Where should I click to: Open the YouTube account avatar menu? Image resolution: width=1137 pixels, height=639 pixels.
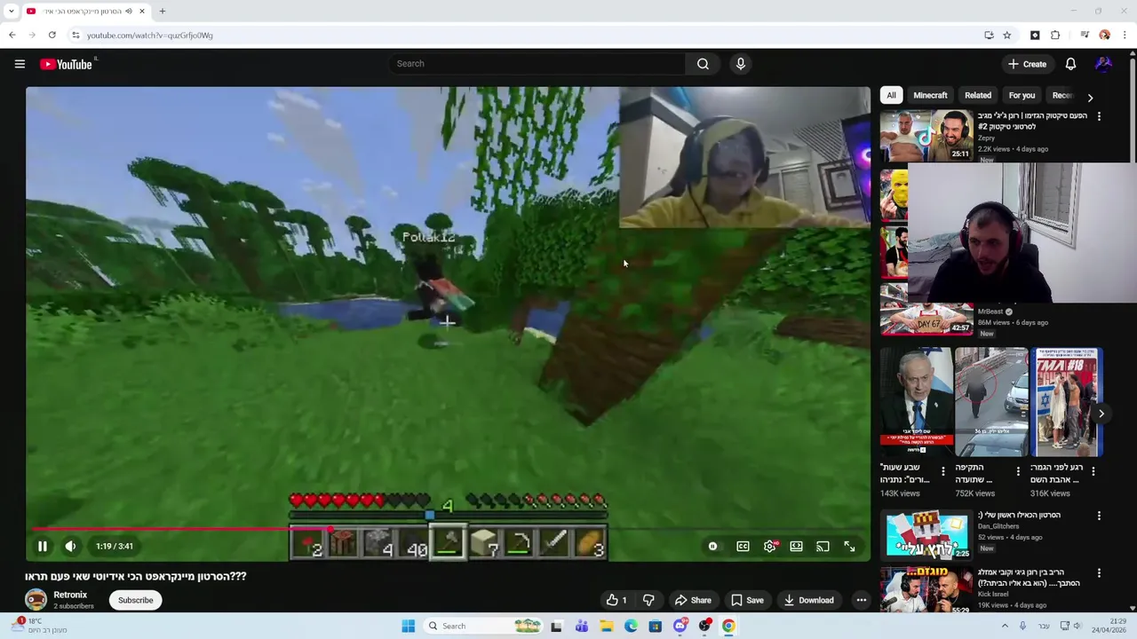(1103, 64)
